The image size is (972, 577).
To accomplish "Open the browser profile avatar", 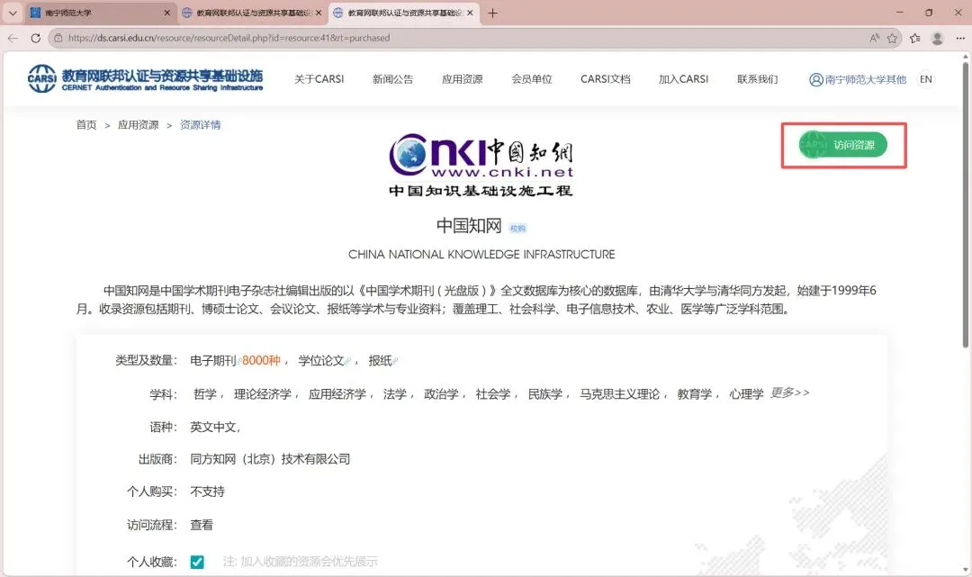I will point(937,39).
